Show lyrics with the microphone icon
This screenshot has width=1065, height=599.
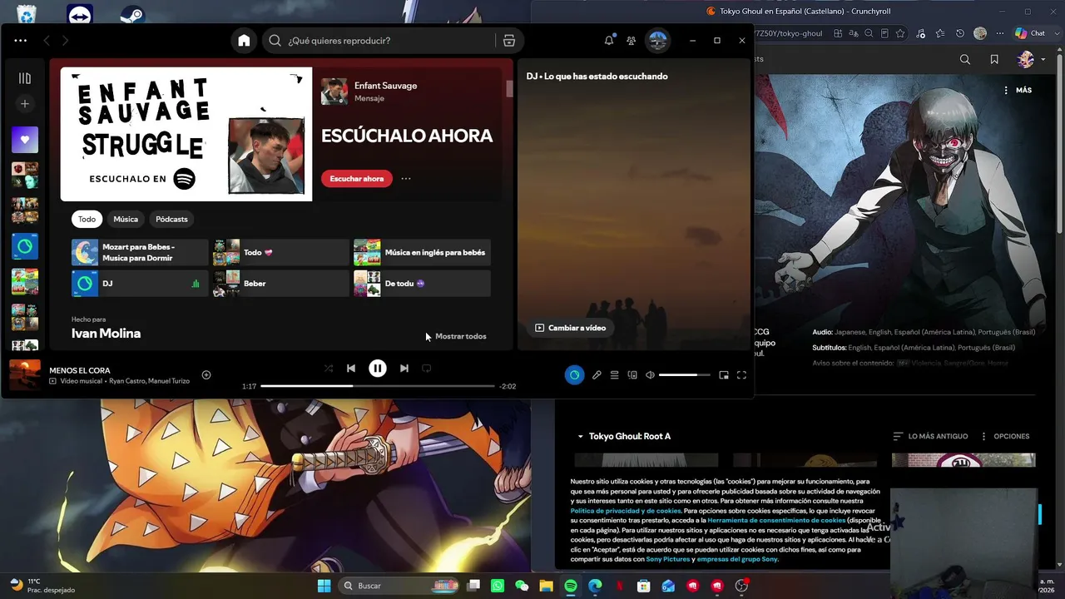pyautogui.click(x=597, y=375)
